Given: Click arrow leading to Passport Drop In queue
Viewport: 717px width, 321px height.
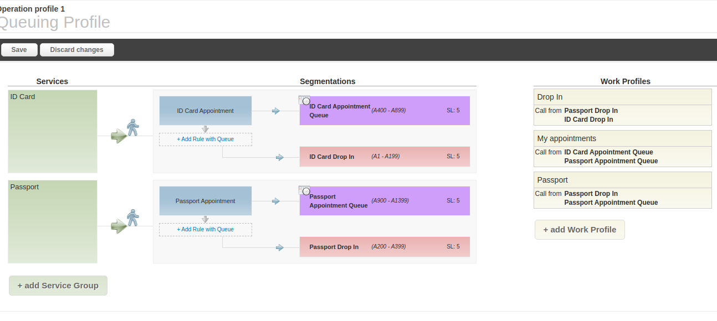Looking at the screenshot, I should coord(280,247).
